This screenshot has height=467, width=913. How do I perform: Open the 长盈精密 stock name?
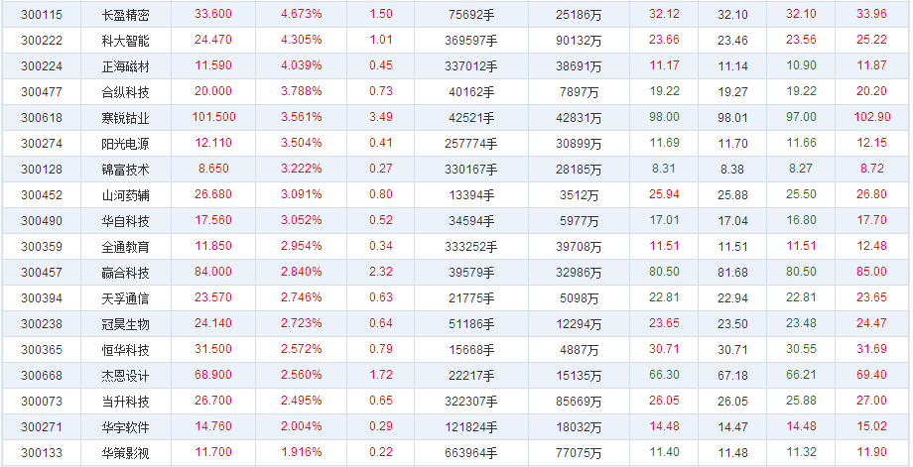(x=125, y=15)
